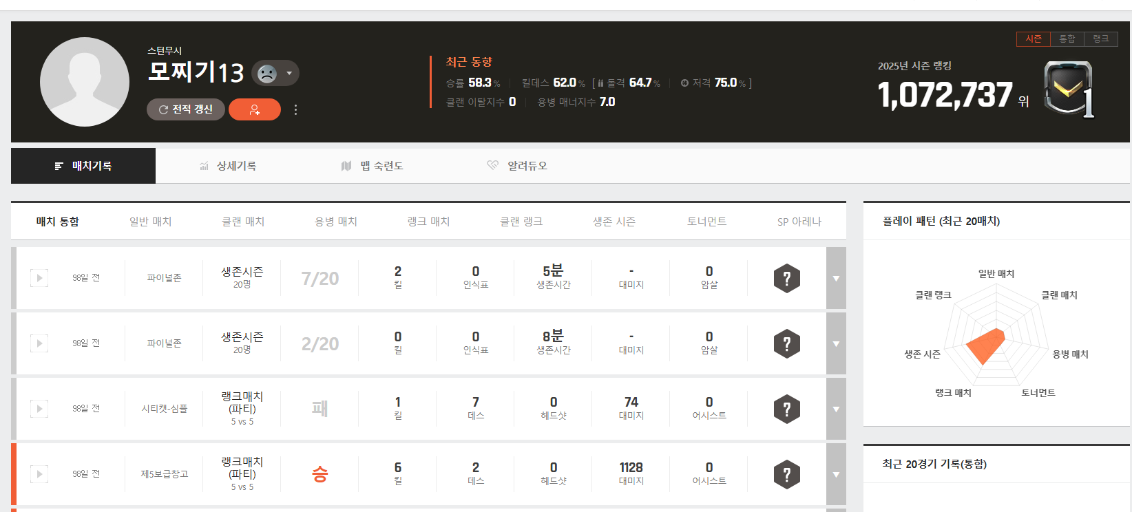
Task: Open the 상세기록 tab
Action: click(228, 166)
